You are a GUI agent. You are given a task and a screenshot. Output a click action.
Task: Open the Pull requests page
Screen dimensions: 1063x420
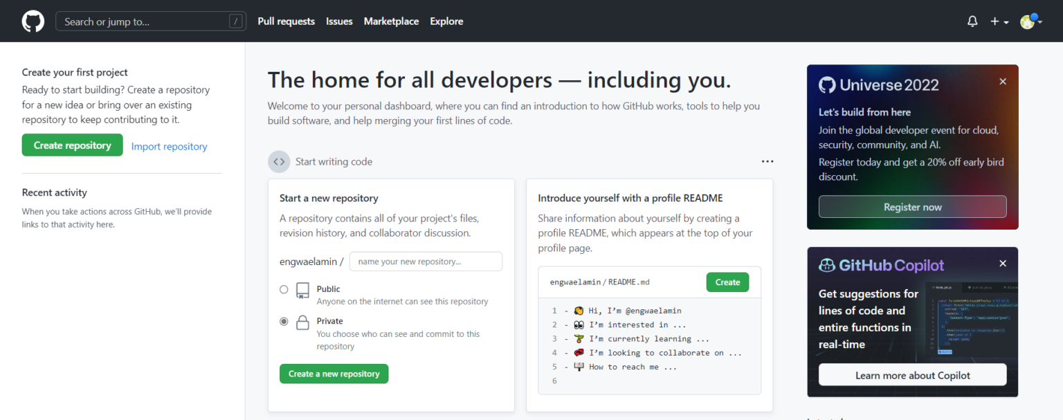286,21
